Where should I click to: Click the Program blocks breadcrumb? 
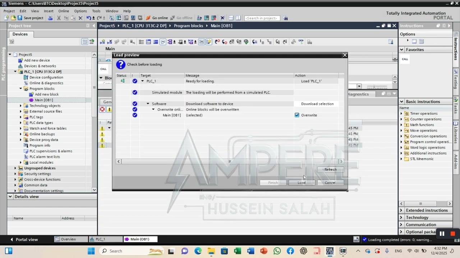tap(188, 26)
